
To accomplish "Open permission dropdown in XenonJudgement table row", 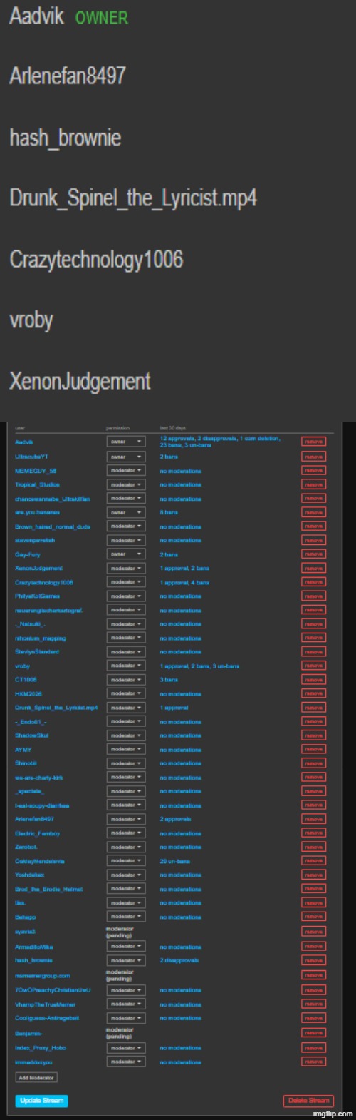I will tap(126, 568).
